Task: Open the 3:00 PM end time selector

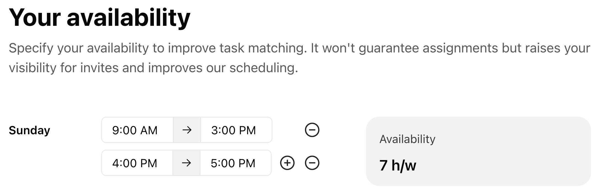Action: pyautogui.click(x=236, y=130)
